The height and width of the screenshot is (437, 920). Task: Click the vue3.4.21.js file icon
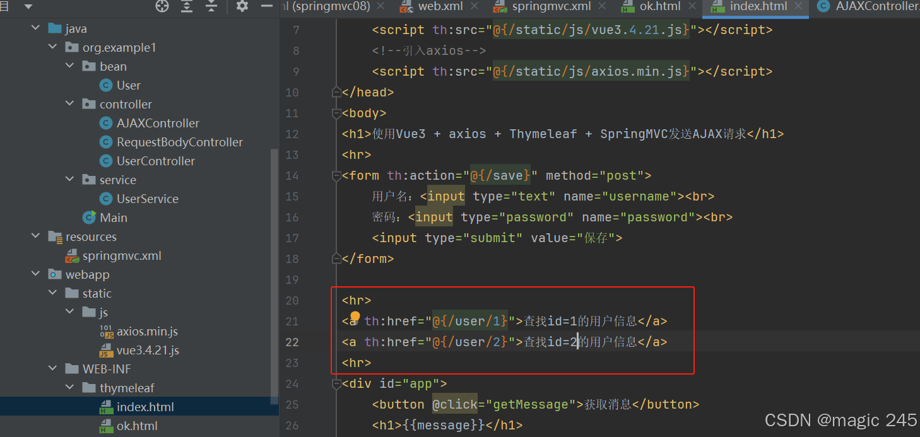point(106,350)
